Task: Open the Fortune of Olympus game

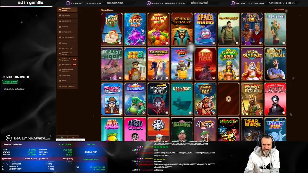Action: tap(252, 64)
